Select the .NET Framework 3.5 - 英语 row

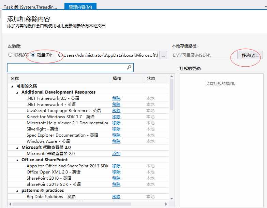(x=89, y=98)
